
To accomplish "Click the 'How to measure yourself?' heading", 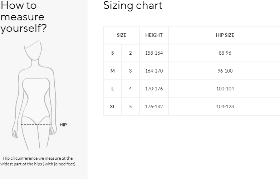I will tap(24, 17).
